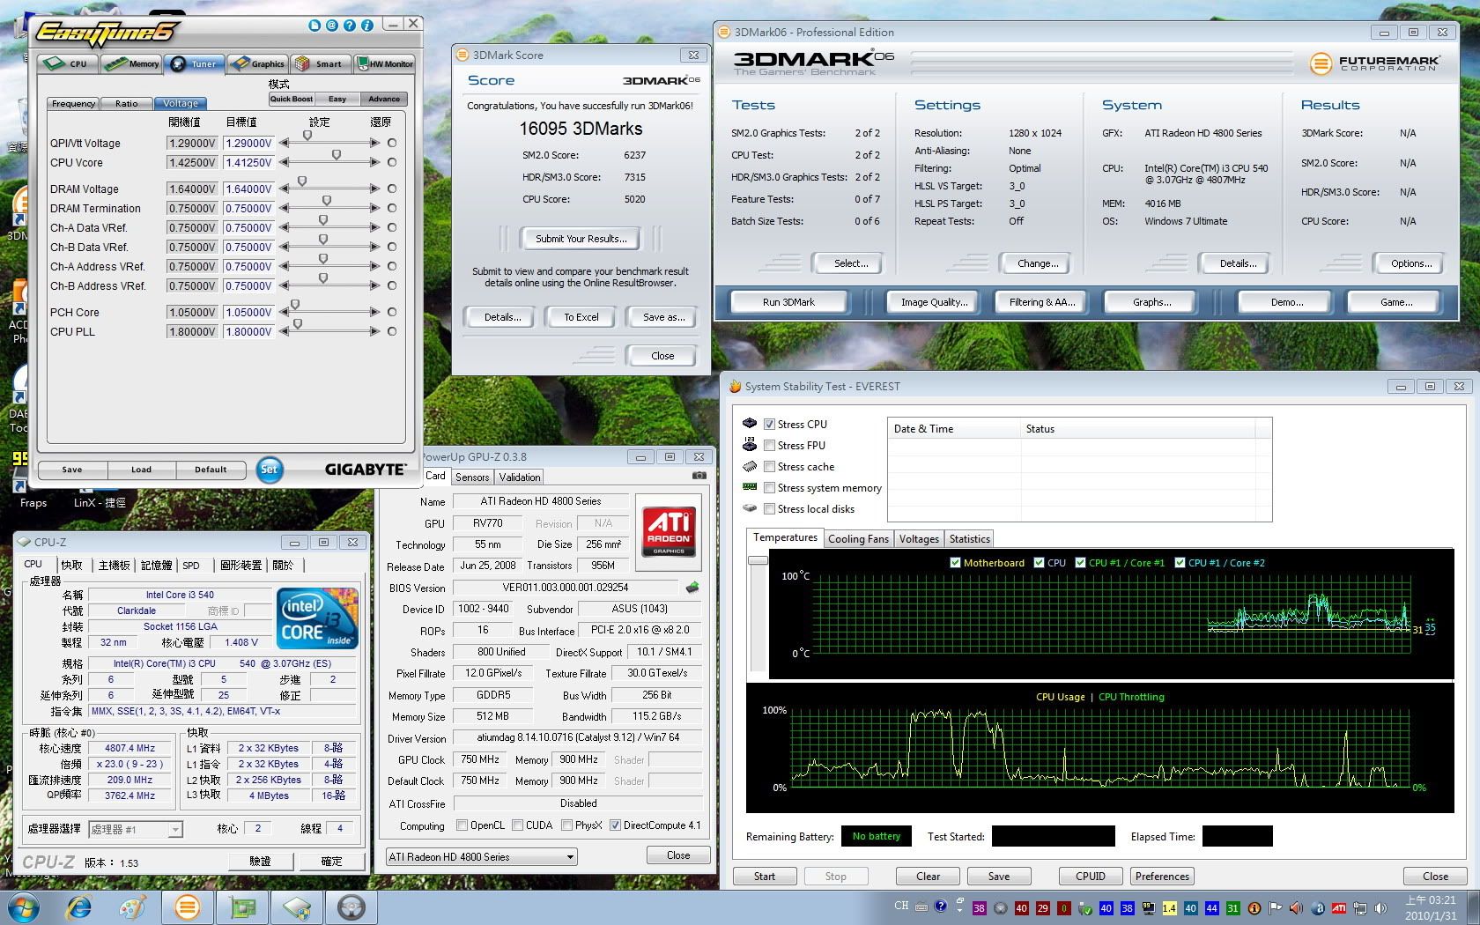Click EVEREST temperature graph vertical slider
This screenshot has width=1480, height=925.
(x=757, y=560)
